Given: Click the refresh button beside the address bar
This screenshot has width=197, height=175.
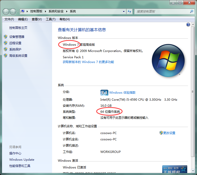Looking at the screenshot, I should (x=129, y=12).
